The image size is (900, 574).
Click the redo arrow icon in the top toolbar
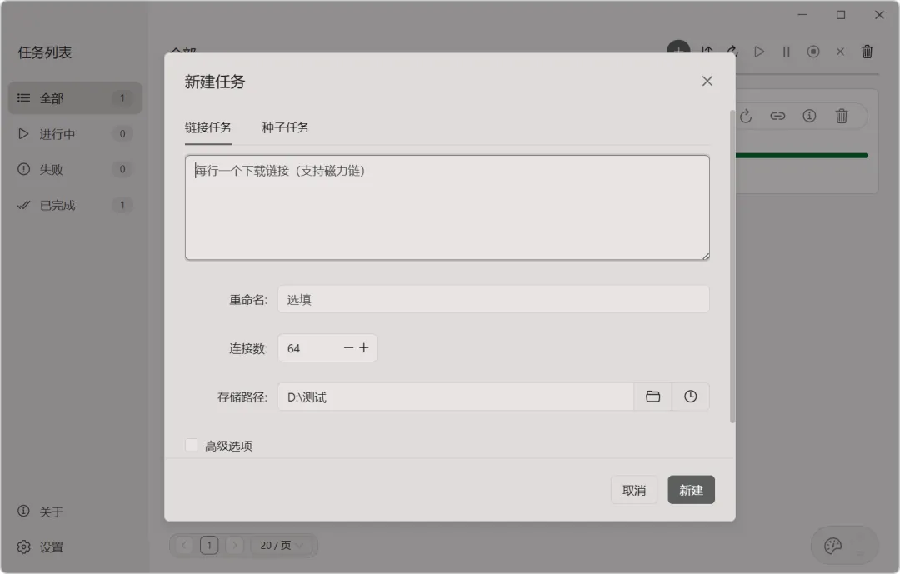click(732, 51)
